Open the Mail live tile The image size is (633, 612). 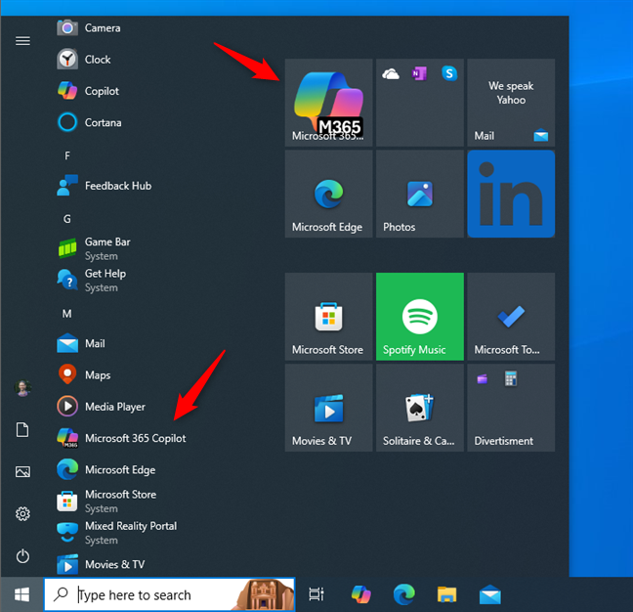point(511,103)
